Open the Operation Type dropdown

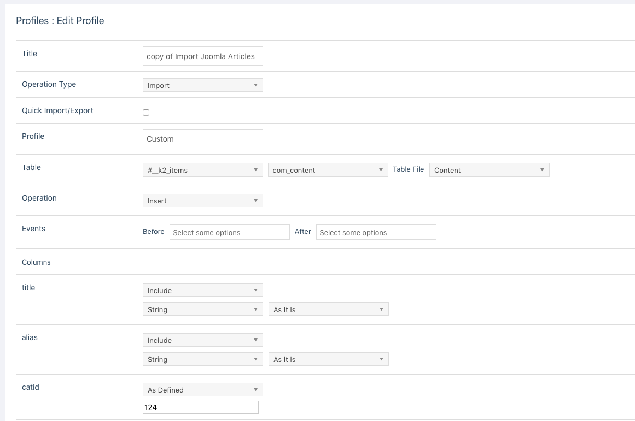[x=202, y=85]
